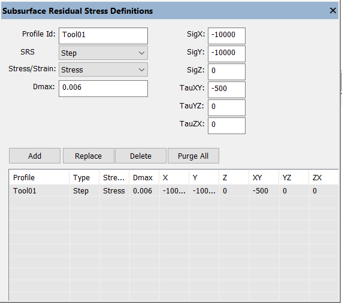Click the Profile Id input field
The width and height of the screenshot is (342, 303).
click(103, 36)
